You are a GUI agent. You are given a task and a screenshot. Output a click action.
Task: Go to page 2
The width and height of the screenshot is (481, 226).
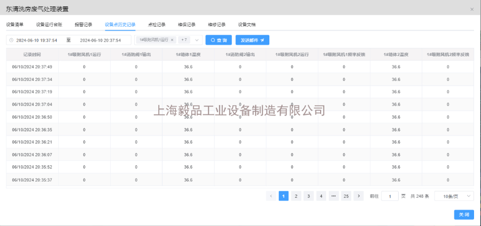296,196
